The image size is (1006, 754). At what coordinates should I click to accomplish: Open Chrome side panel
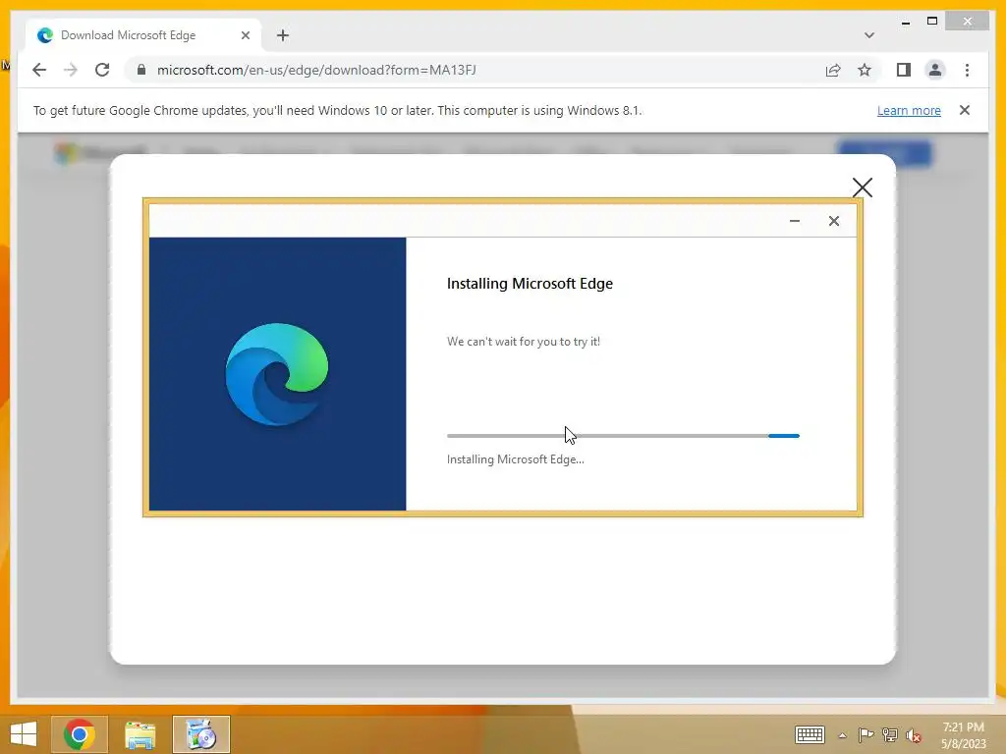[x=904, y=70]
